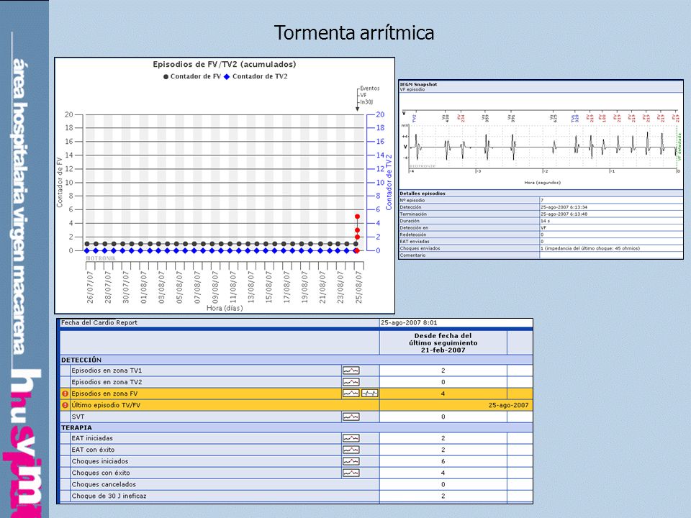
Task: Click 'Choques iniciados' label
Action: 100,461
